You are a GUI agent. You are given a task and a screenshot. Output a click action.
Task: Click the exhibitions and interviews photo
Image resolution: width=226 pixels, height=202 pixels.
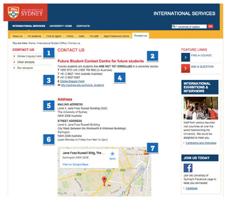tap(201, 108)
